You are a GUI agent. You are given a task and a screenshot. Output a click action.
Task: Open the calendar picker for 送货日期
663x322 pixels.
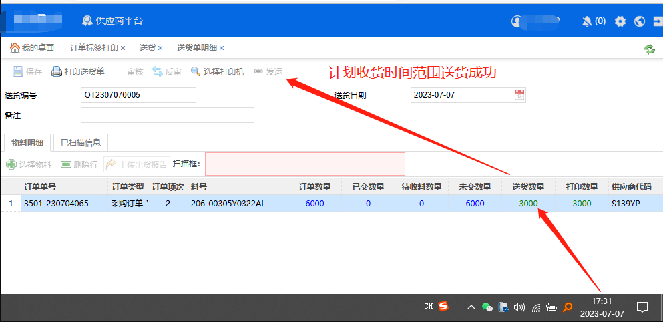tap(519, 95)
